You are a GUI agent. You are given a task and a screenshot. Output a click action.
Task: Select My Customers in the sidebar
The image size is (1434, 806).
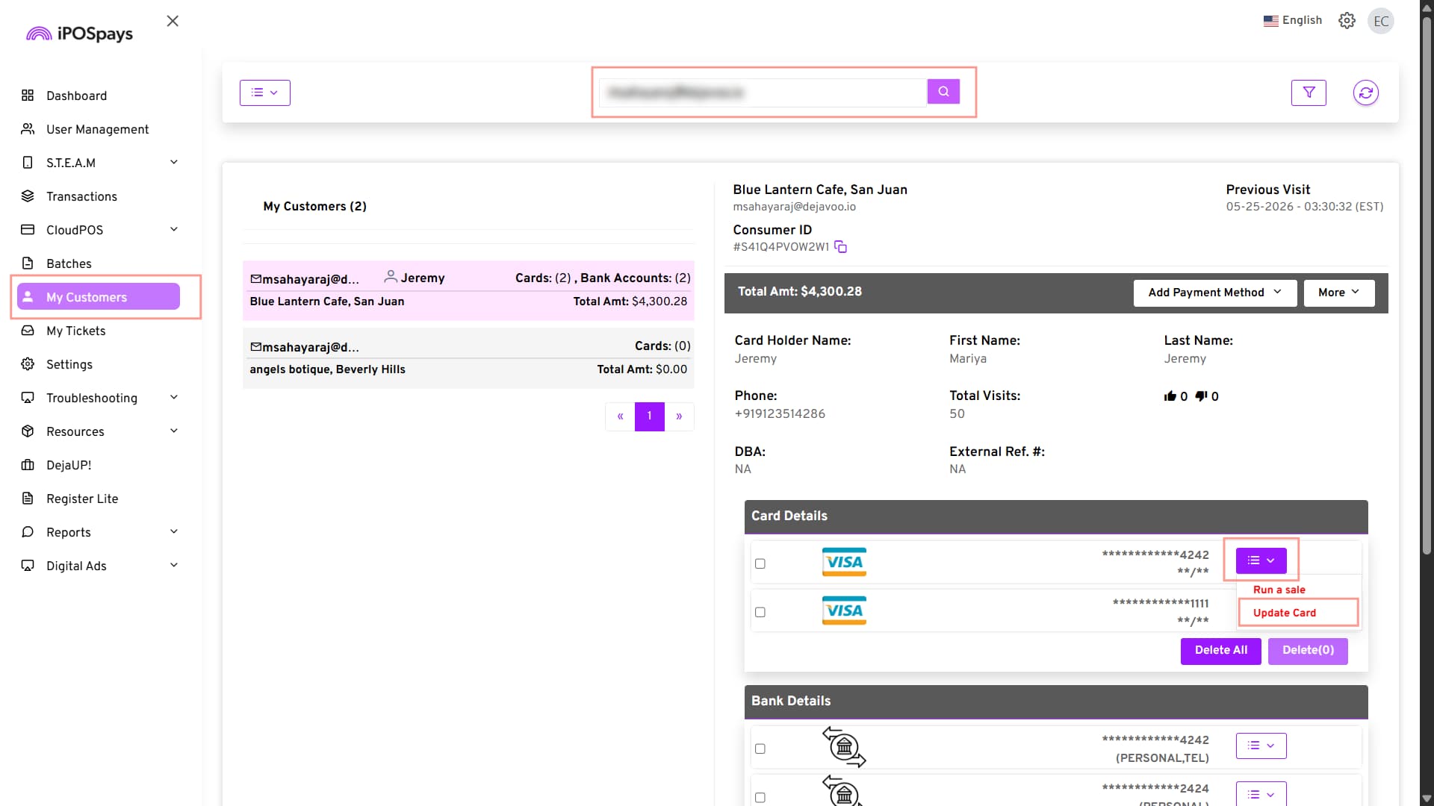99,297
